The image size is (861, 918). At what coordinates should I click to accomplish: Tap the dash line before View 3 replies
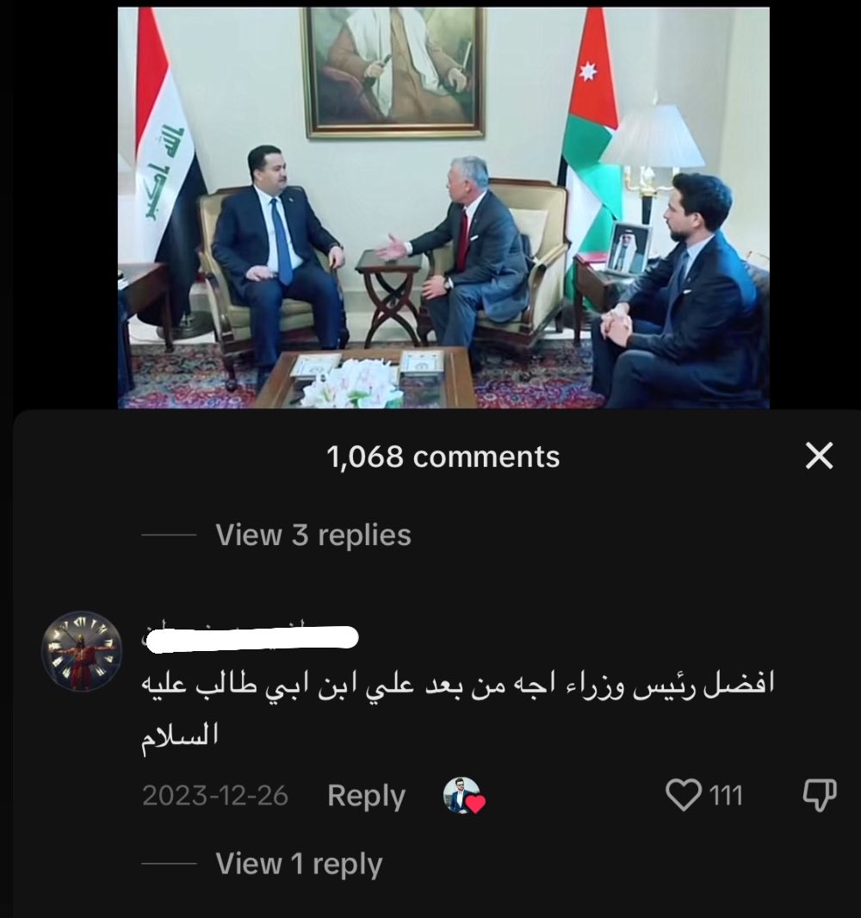169,535
